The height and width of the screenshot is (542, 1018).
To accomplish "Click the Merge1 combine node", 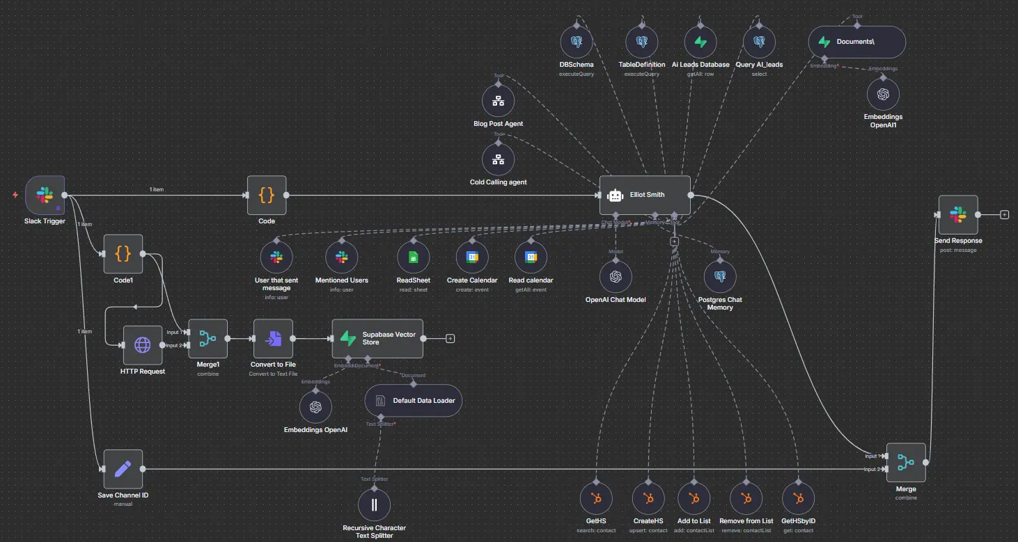I will click(x=208, y=339).
